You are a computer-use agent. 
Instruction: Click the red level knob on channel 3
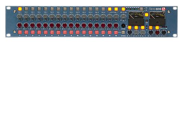click(x=32, y=25)
